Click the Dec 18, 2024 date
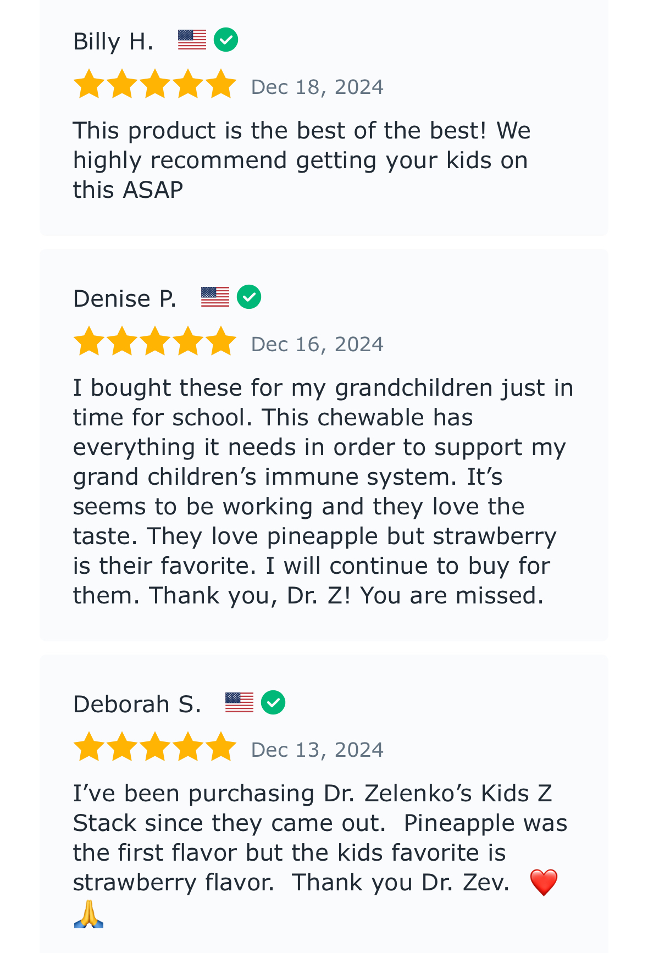Viewport: 648px width, 953px height. (x=317, y=87)
